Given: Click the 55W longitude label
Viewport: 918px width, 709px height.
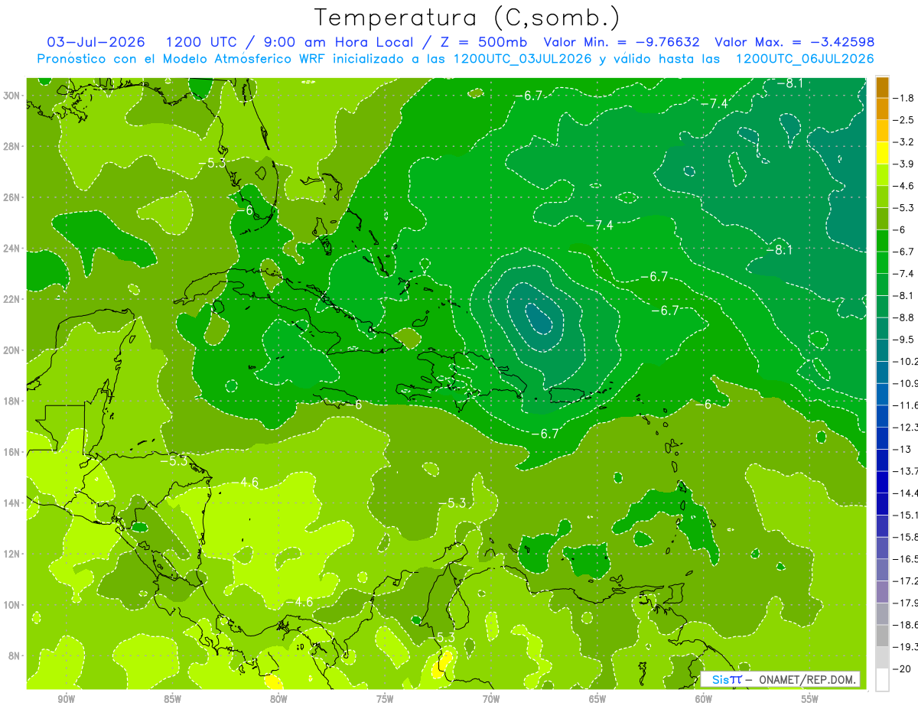Looking at the screenshot, I should click(810, 699).
